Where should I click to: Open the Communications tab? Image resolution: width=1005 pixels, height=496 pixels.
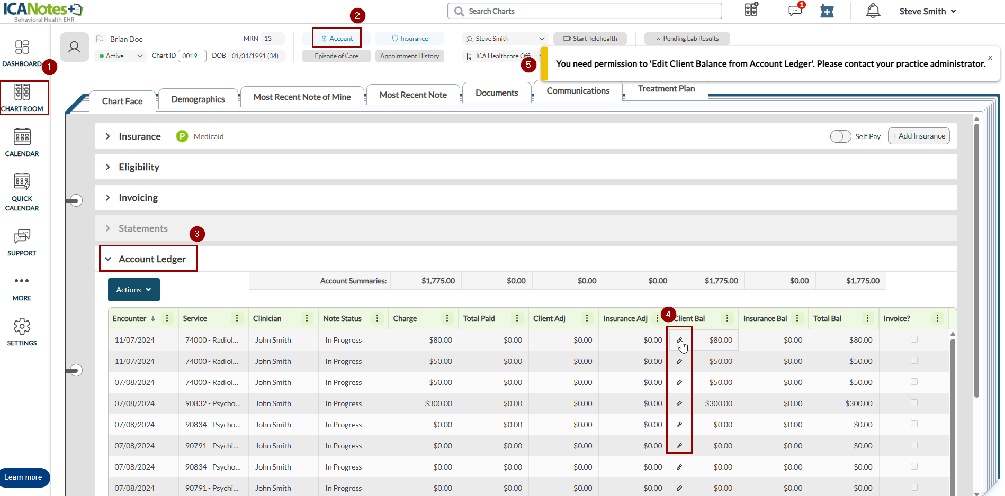tap(578, 91)
